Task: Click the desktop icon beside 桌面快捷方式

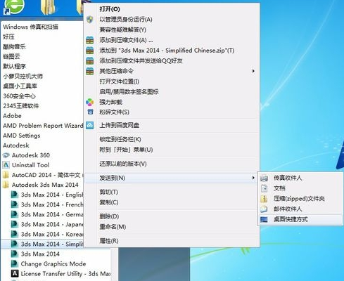Action: click(264, 219)
